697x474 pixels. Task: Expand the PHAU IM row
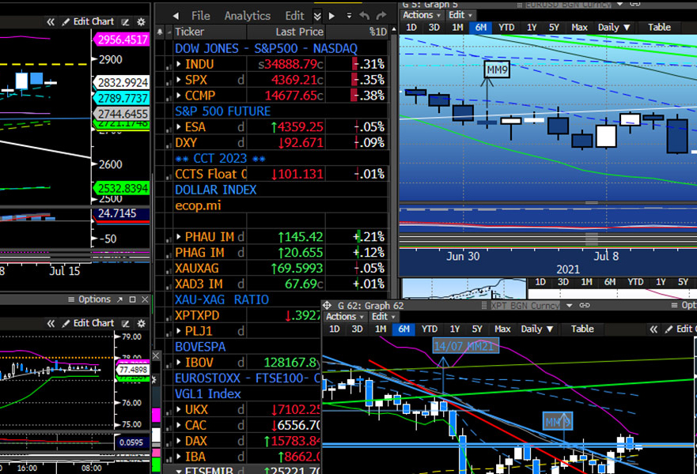click(178, 236)
